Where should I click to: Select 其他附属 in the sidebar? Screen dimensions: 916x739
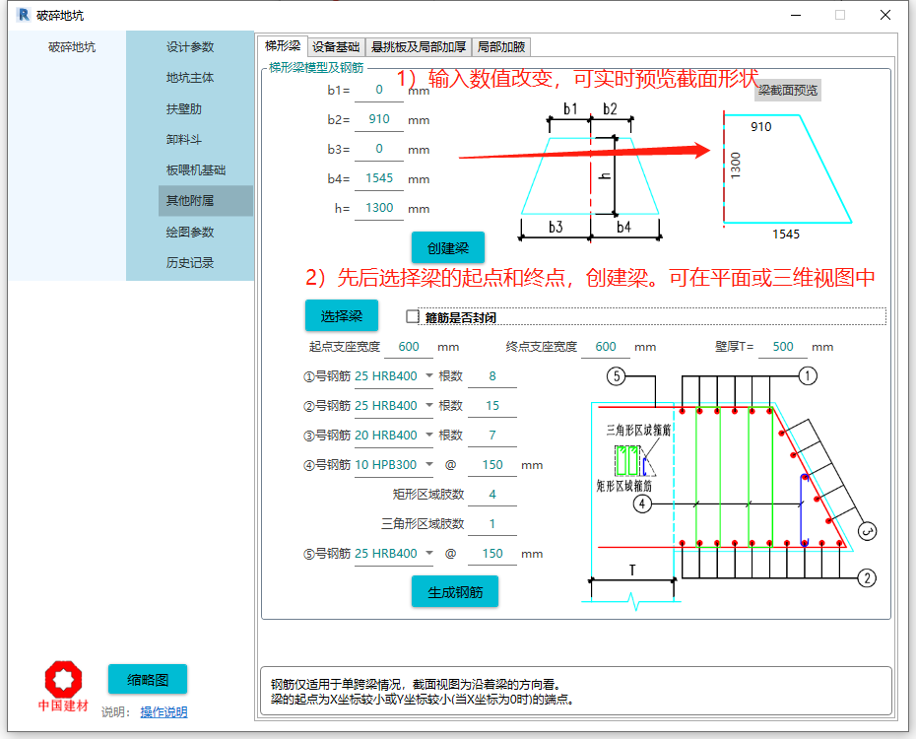point(206,201)
